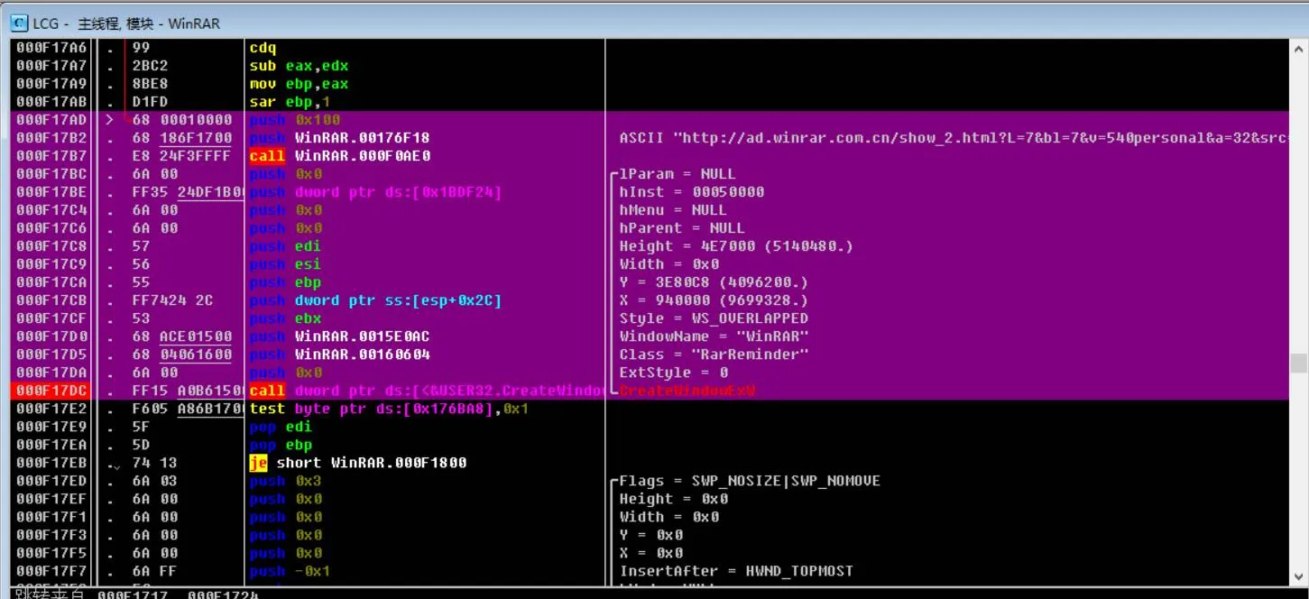Click hex bytes "6A FF"
This screenshot has width=1309, height=599.
pos(154,571)
